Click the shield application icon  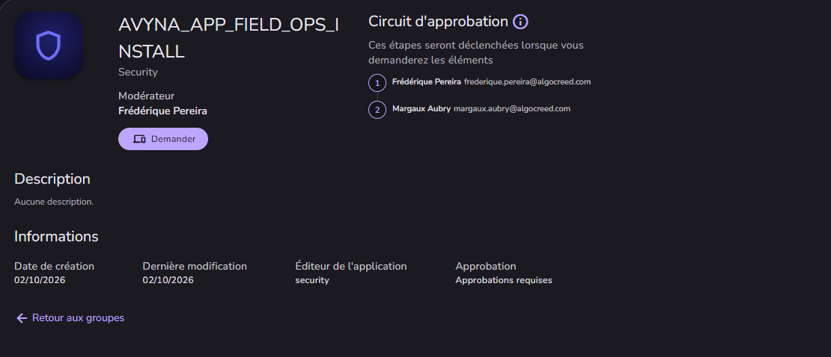pos(48,46)
